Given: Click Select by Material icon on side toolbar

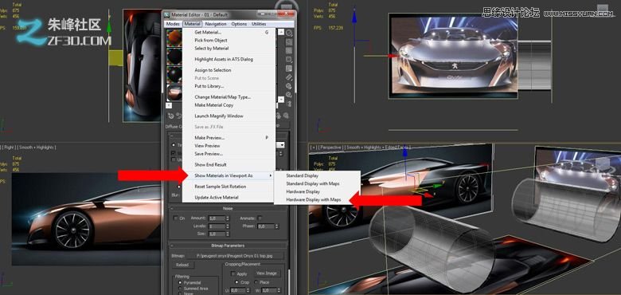Looking at the screenshot, I should [289, 95].
